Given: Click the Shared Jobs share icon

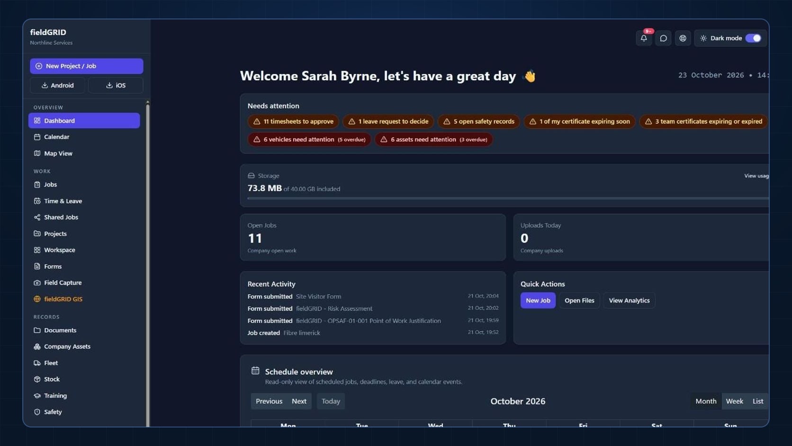Looking at the screenshot, I should coord(37,218).
